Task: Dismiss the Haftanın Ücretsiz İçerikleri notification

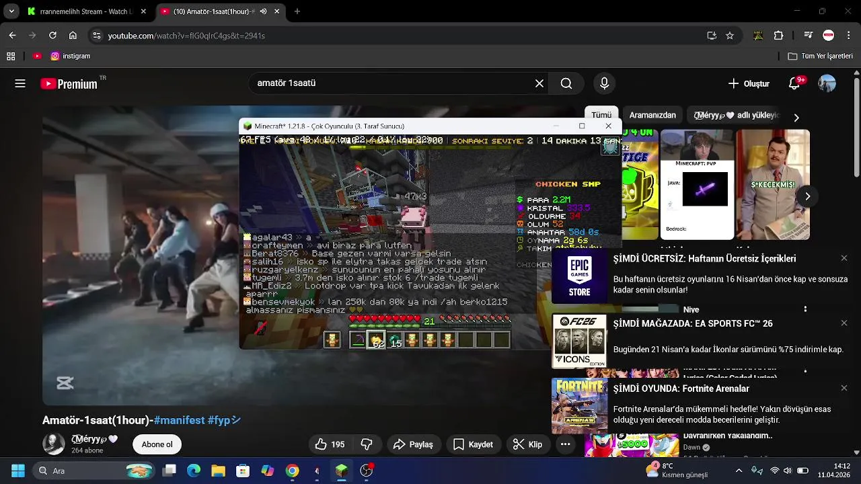Action: click(x=844, y=258)
